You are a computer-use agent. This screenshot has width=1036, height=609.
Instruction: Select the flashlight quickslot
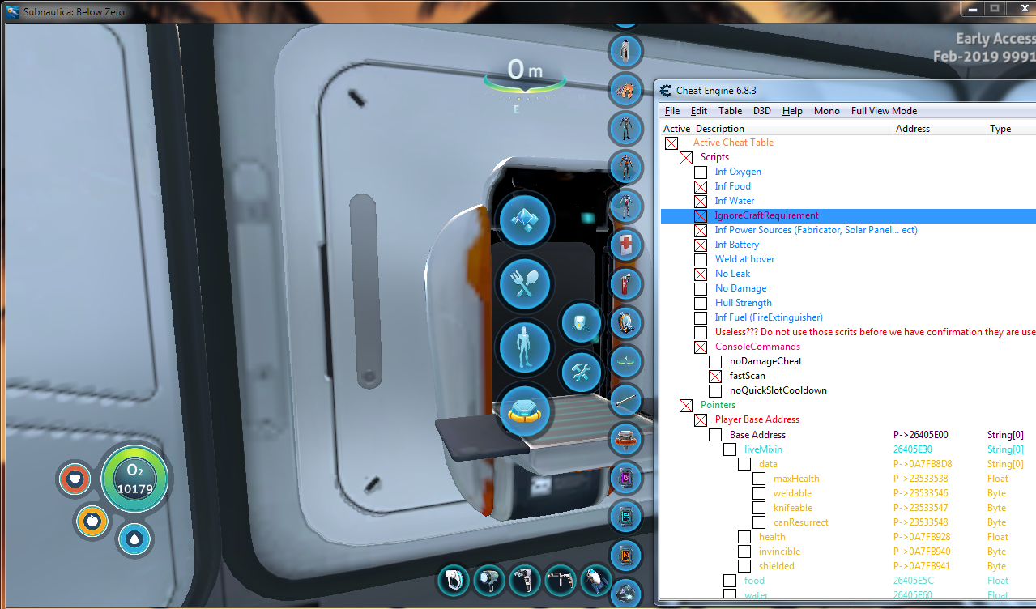coord(489,580)
